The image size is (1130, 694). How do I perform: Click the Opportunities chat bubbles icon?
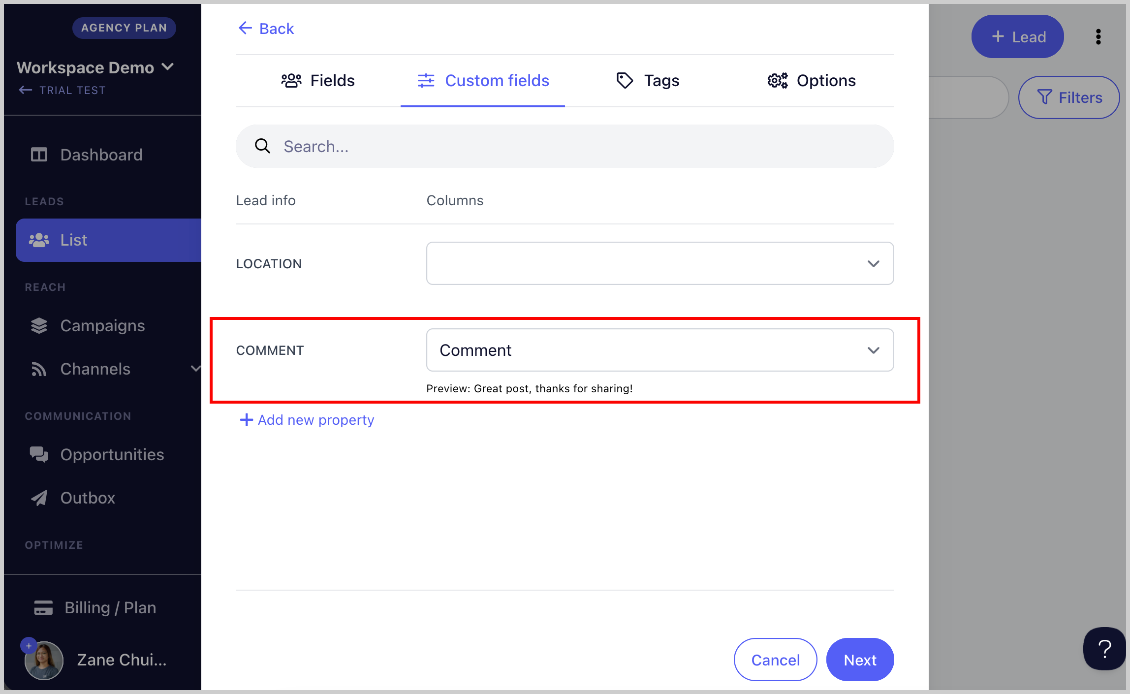click(x=39, y=454)
